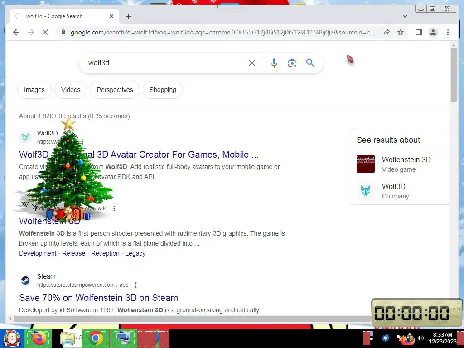The height and width of the screenshot is (348, 464).
Task: Click the steampowered.com URL text
Action: tap(82, 285)
